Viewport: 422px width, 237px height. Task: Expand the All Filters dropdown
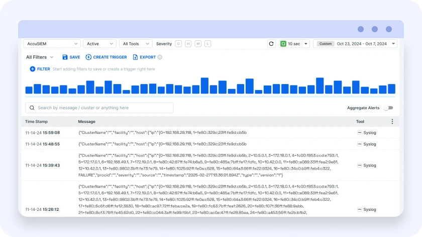tap(40, 57)
